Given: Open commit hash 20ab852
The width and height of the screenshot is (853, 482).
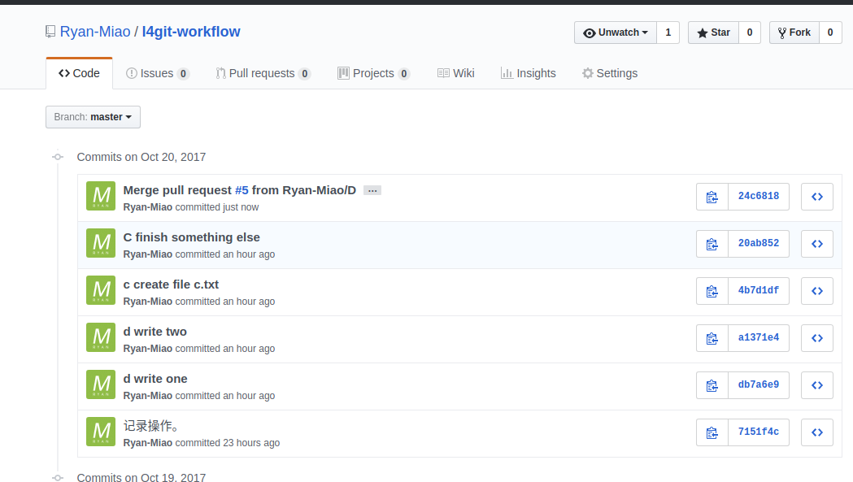Looking at the screenshot, I should coord(759,244).
